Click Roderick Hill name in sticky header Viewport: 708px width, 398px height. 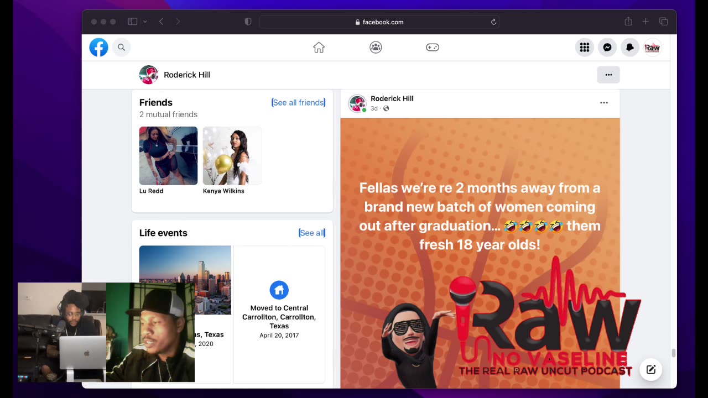point(187,75)
